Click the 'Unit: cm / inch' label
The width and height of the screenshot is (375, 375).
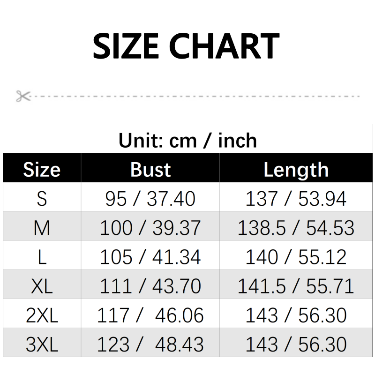187,140
